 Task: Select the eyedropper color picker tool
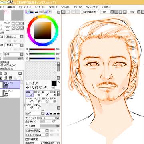pos(45,88)
